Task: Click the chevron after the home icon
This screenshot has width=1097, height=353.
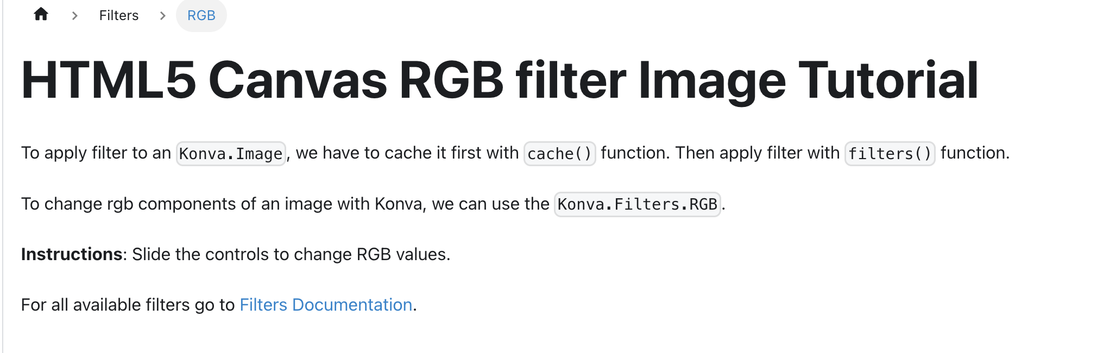Action: point(75,16)
